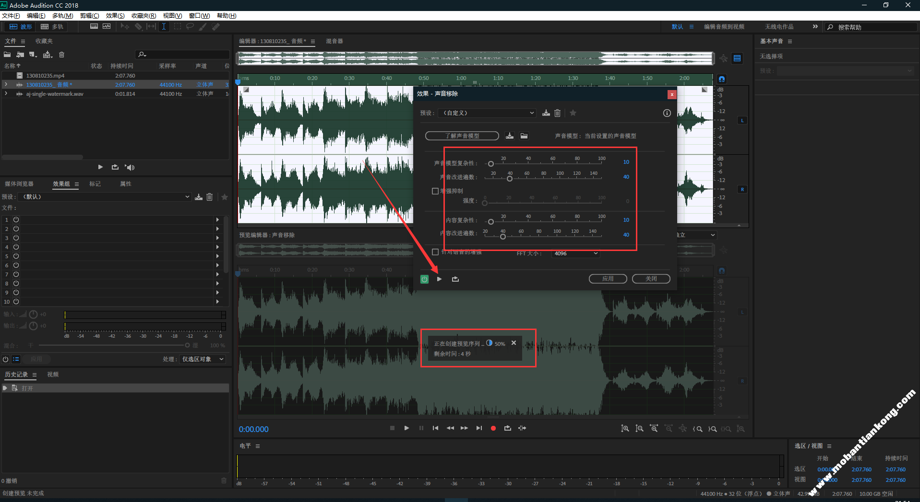Viewport: 920px width, 502px height.
Task: Click 内容复杂性 slider handle
Action: pos(490,222)
